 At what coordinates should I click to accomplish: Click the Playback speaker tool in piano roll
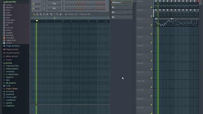tap(61, 14)
